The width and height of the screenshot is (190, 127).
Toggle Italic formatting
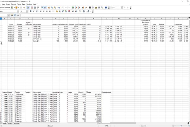point(34,11)
